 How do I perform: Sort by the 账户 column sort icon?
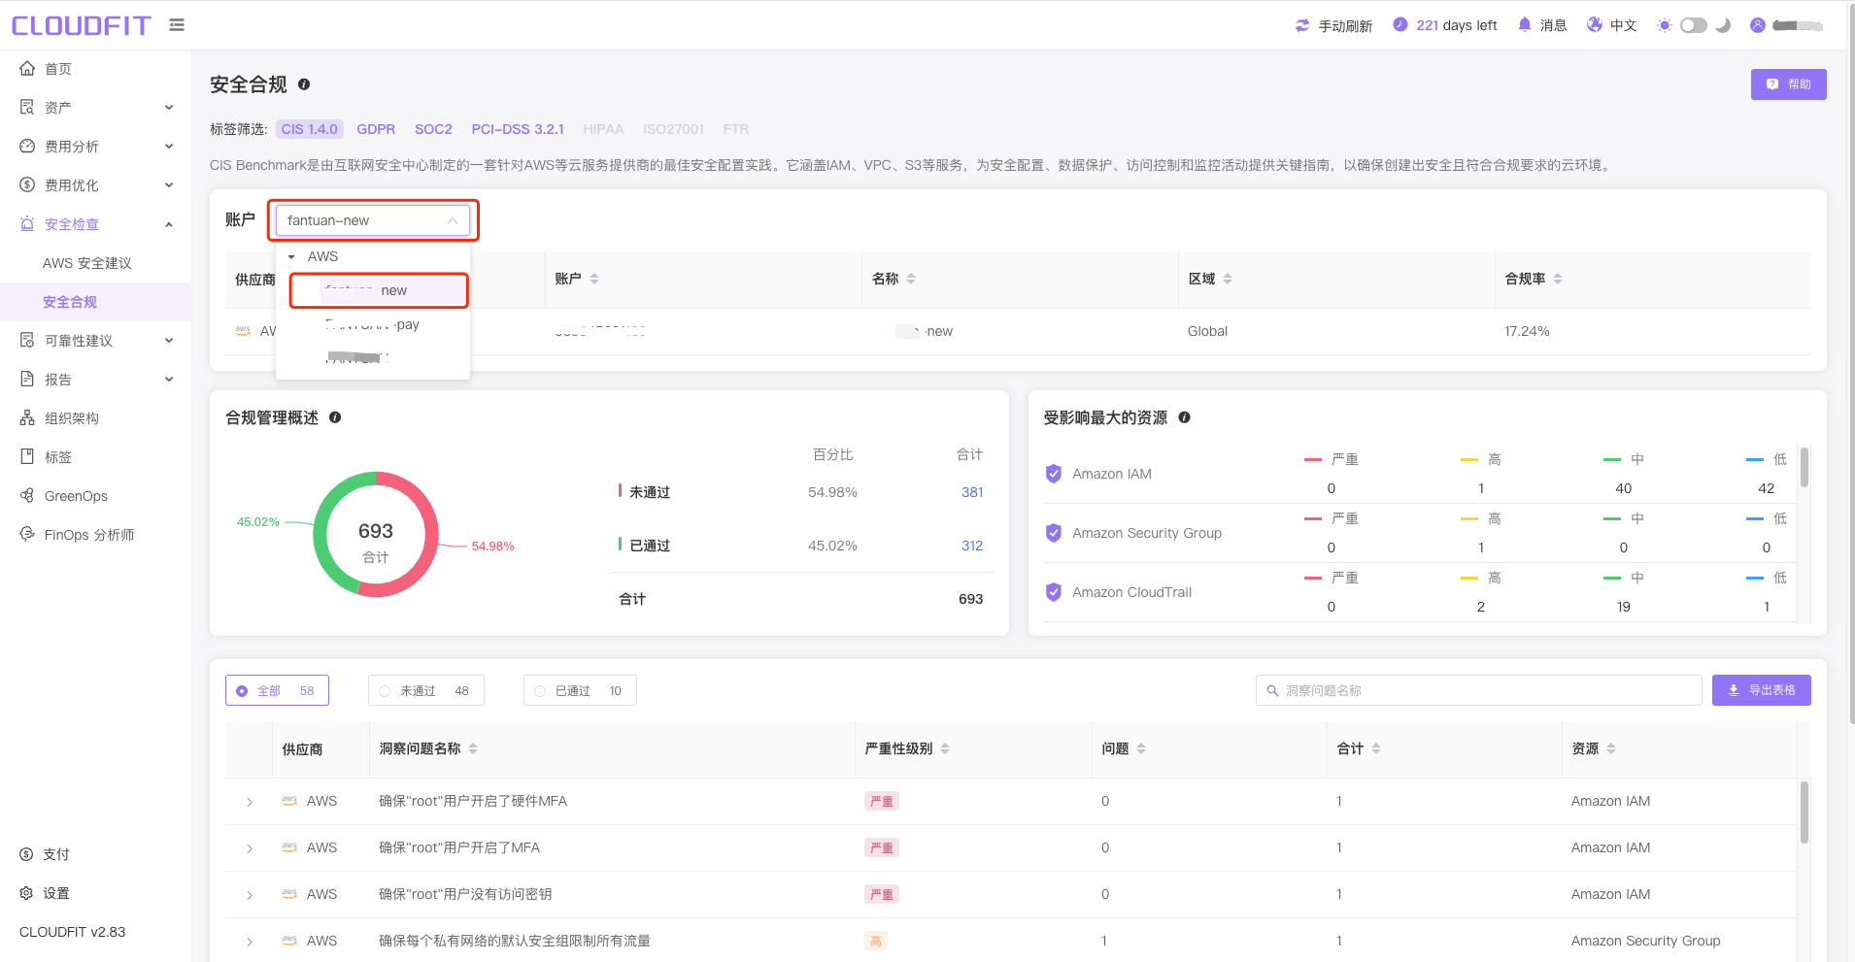coord(594,279)
